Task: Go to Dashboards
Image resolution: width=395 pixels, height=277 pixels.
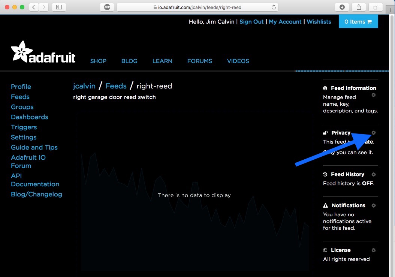Action: [30, 117]
